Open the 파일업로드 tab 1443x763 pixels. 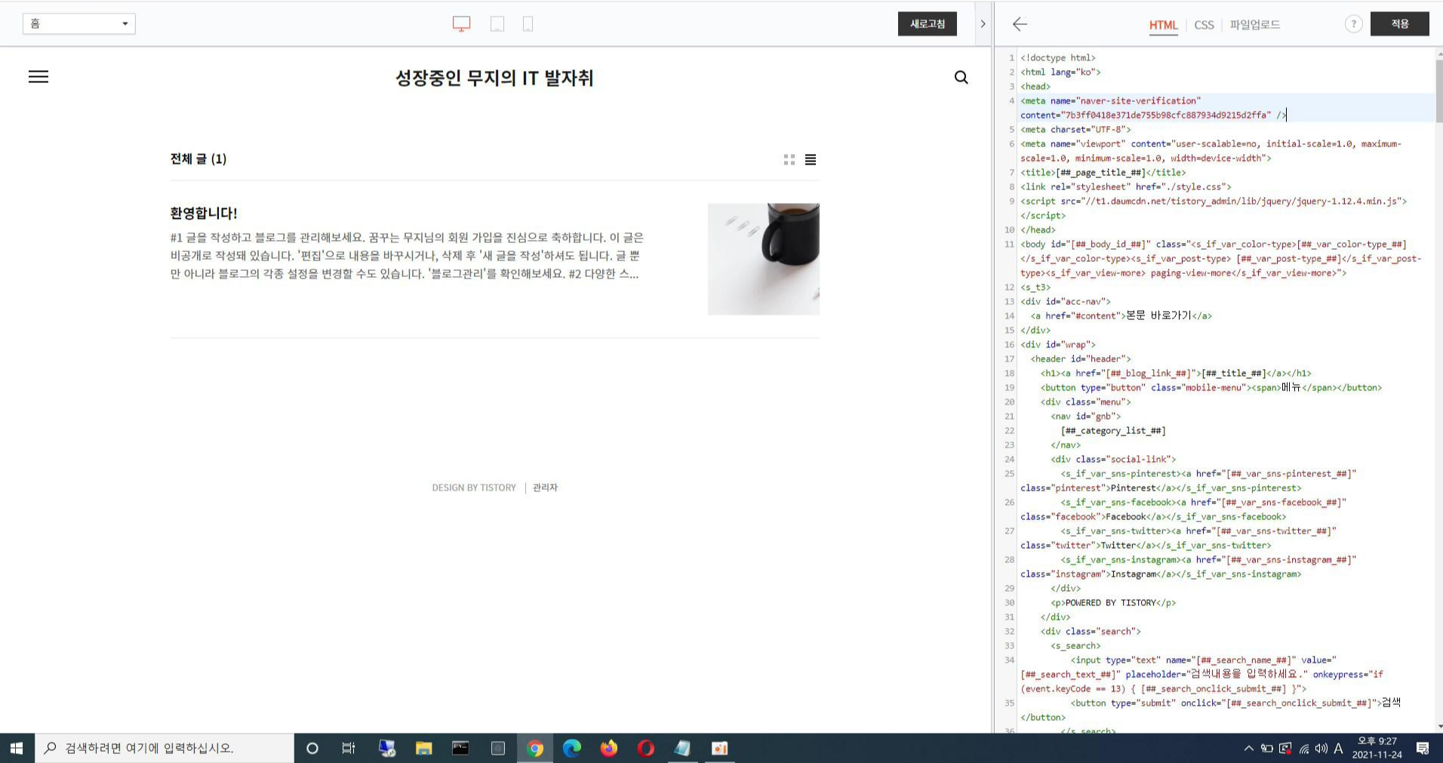click(1254, 25)
